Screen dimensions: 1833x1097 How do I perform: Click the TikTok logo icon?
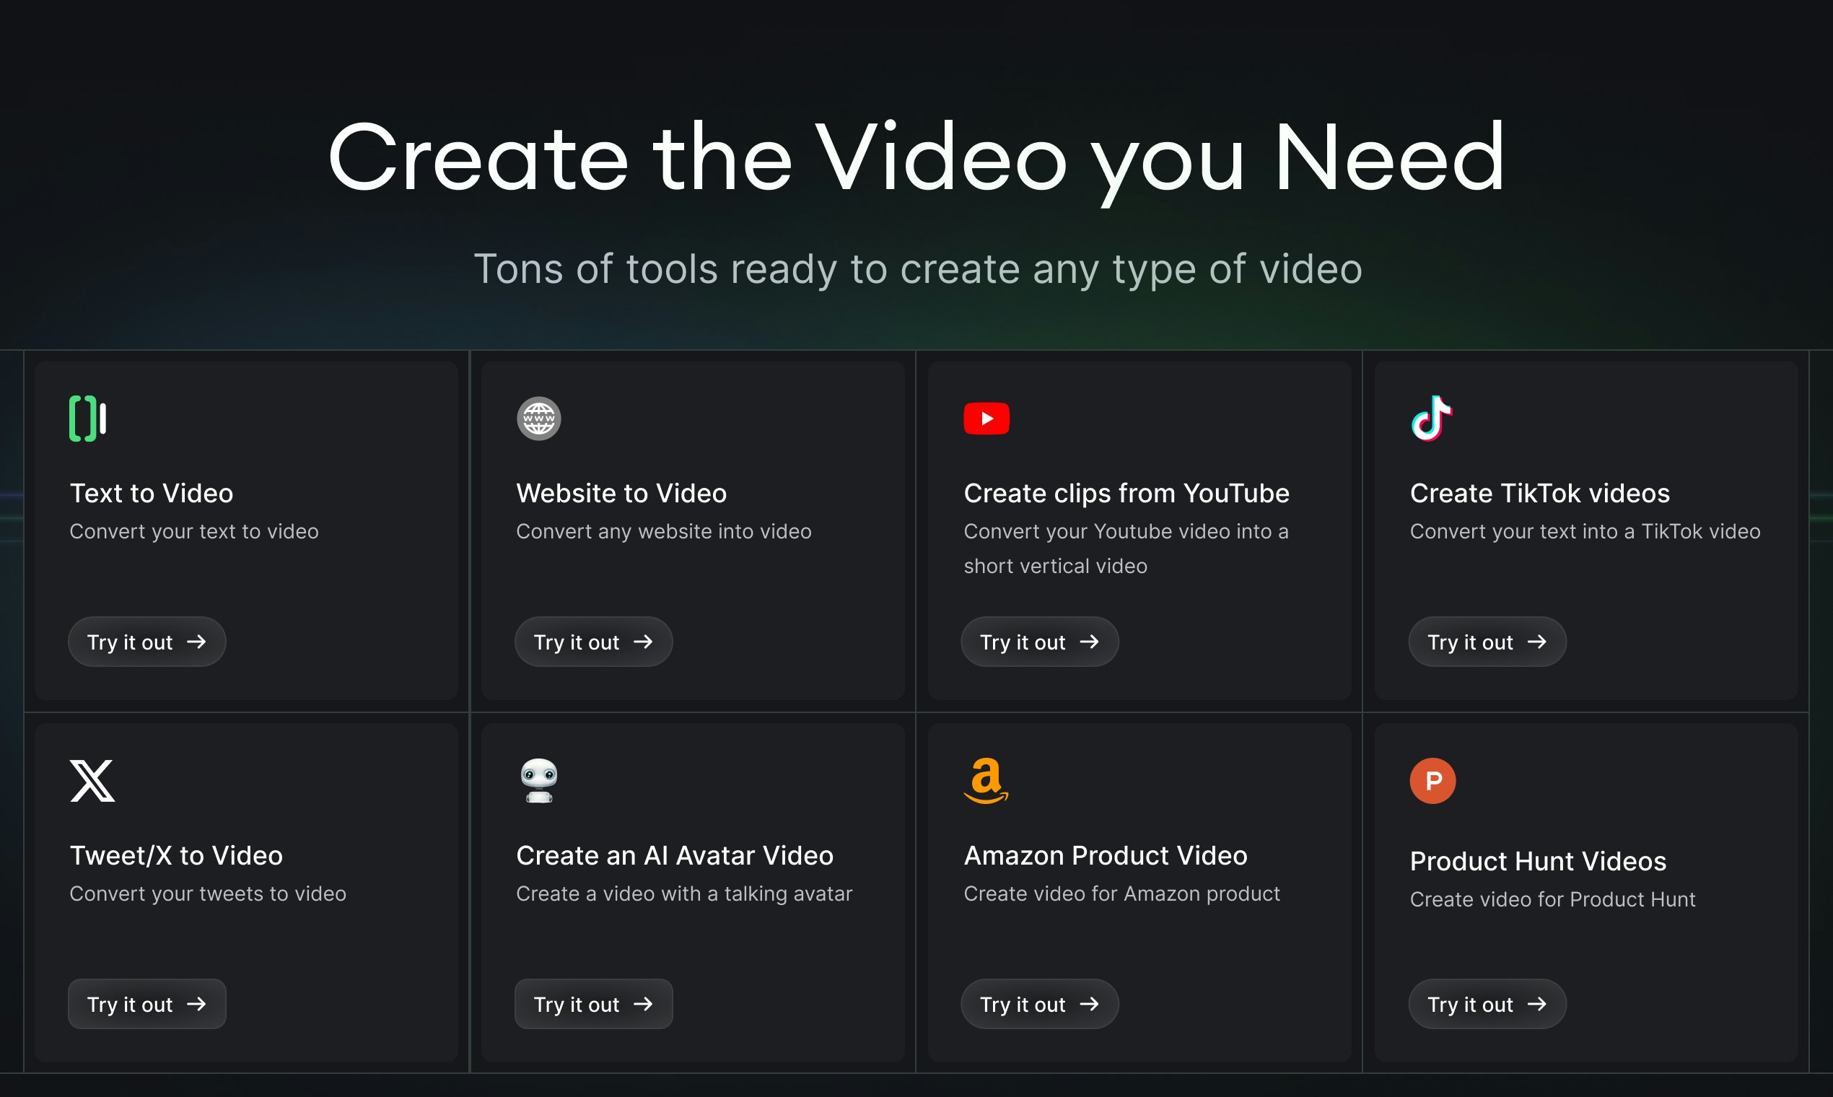pyautogui.click(x=1432, y=419)
